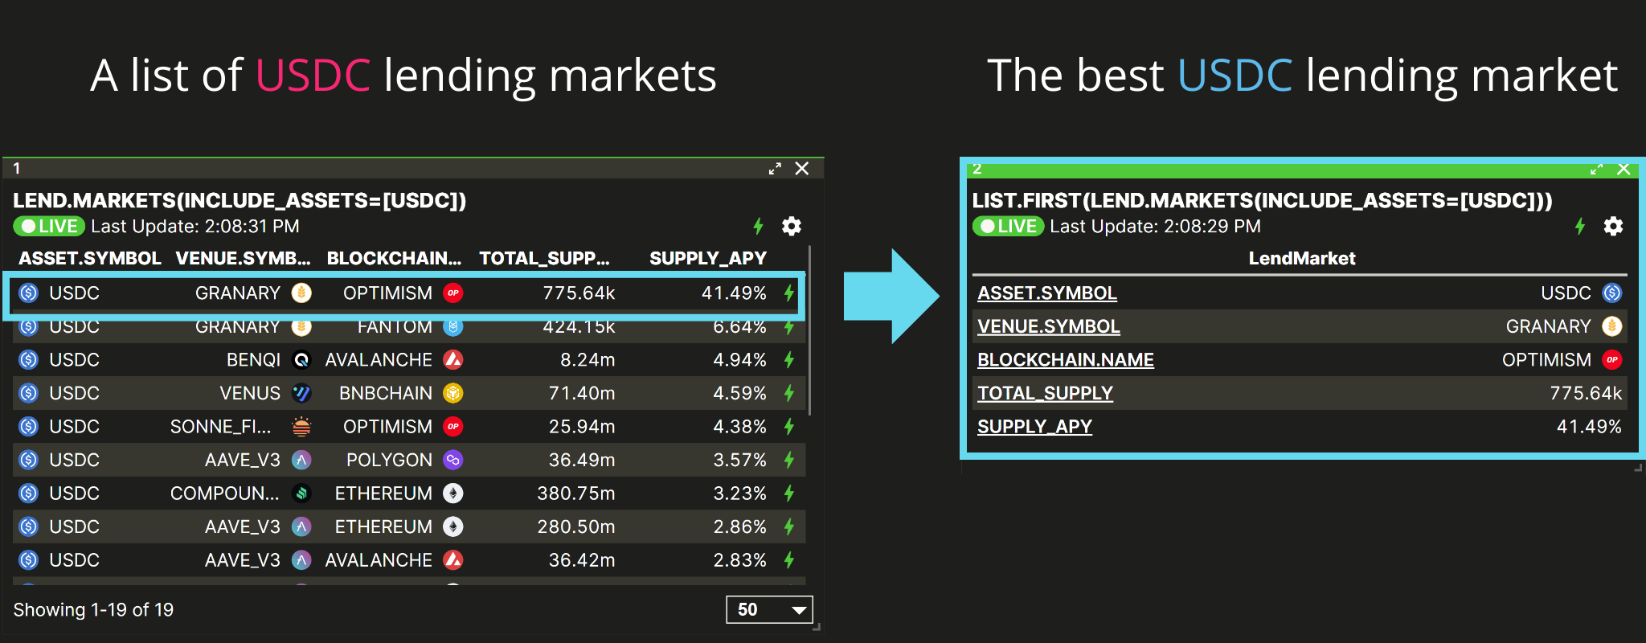Image resolution: width=1646 pixels, height=643 pixels.
Task: Select the 4.38% supply APY cell
Action: pos(739,427)
